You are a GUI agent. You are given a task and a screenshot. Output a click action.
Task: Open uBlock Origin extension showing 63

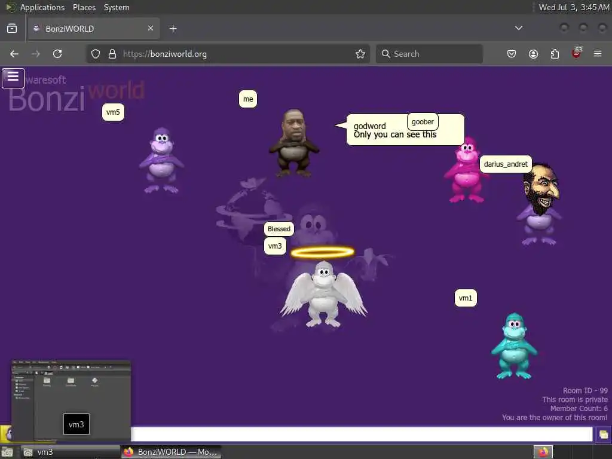point(577,53)
